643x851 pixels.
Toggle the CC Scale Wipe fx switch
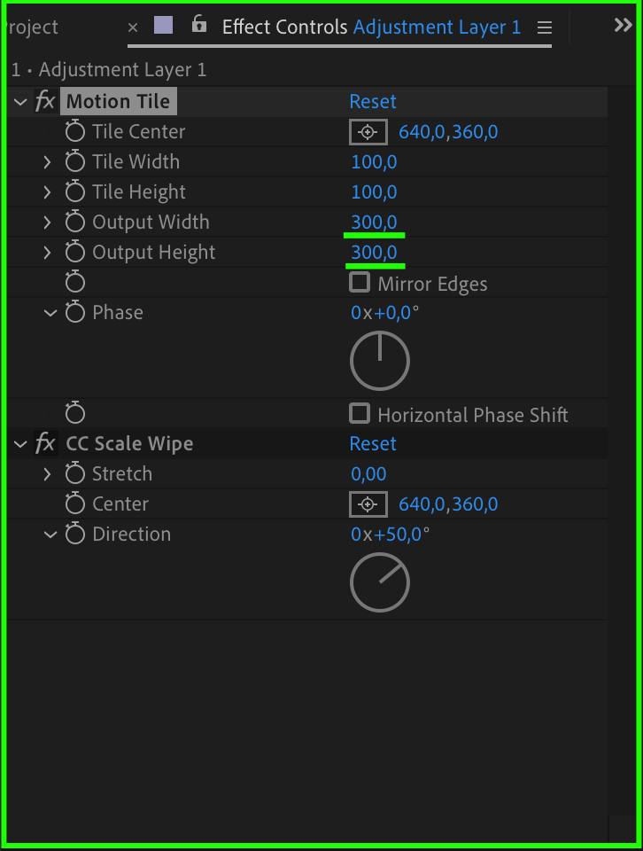click(44, 444)
